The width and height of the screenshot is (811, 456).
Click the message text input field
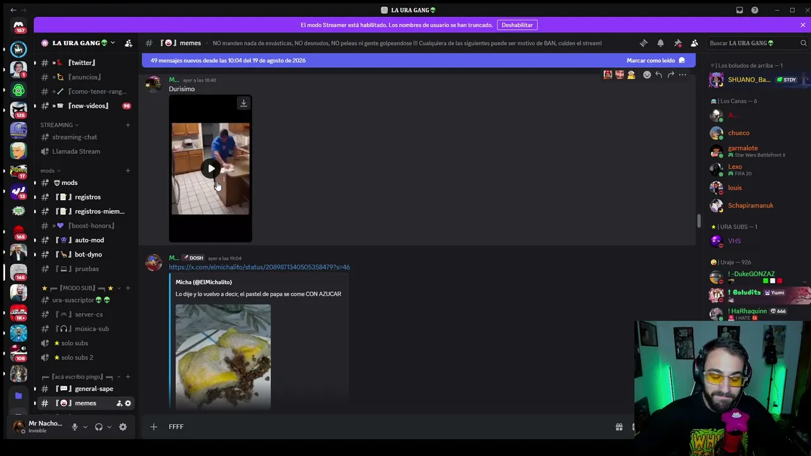386,427
